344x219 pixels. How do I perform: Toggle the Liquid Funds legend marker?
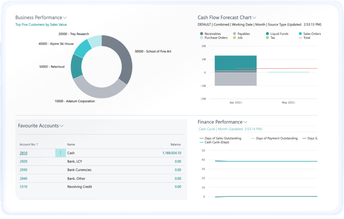pos(268,34)
